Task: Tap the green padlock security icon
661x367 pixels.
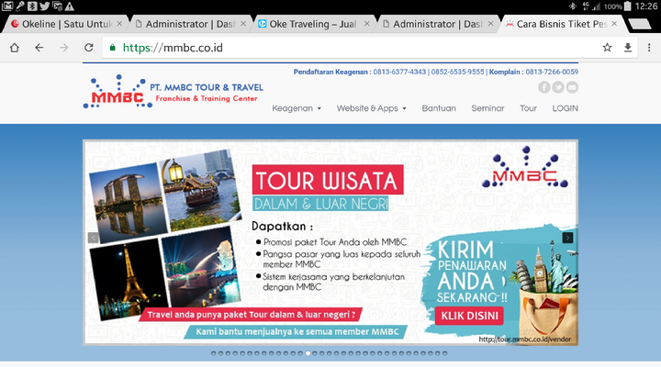Action: (x=113, y=48)
